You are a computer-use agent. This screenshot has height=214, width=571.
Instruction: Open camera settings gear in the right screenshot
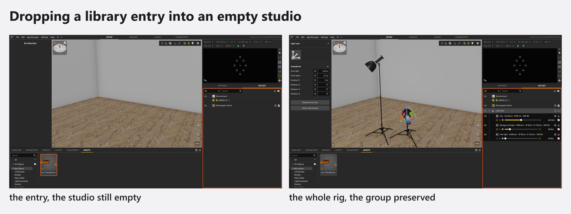[524, 46]
